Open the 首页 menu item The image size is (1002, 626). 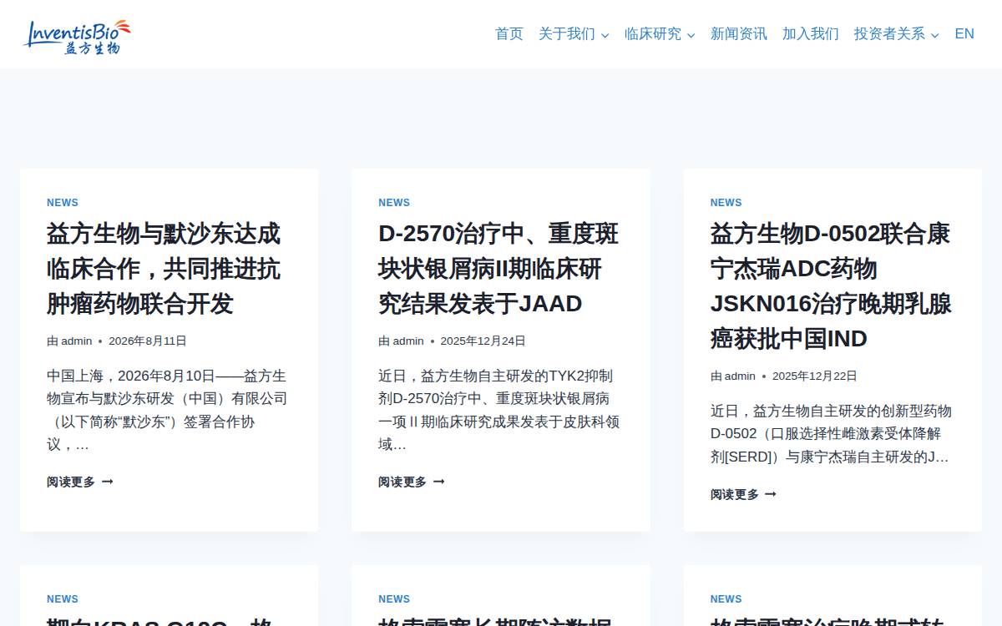(x=509, y=34)
